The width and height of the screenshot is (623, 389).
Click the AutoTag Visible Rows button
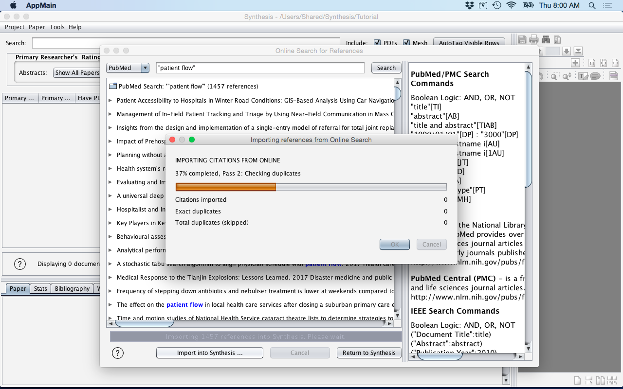coord(469,43)
